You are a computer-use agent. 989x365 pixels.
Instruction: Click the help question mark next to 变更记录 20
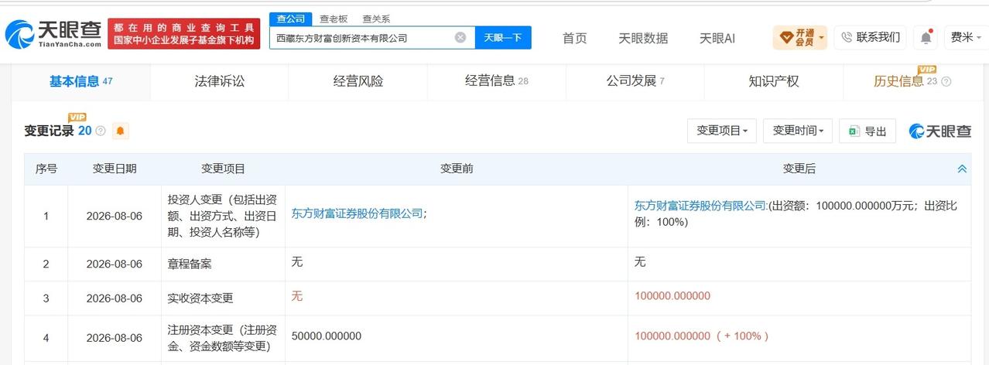coord(101,131)
